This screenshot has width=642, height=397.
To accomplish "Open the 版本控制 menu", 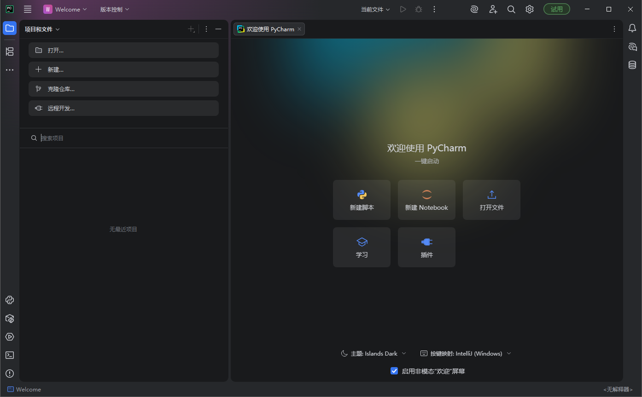I will click(x=114, y=9).
